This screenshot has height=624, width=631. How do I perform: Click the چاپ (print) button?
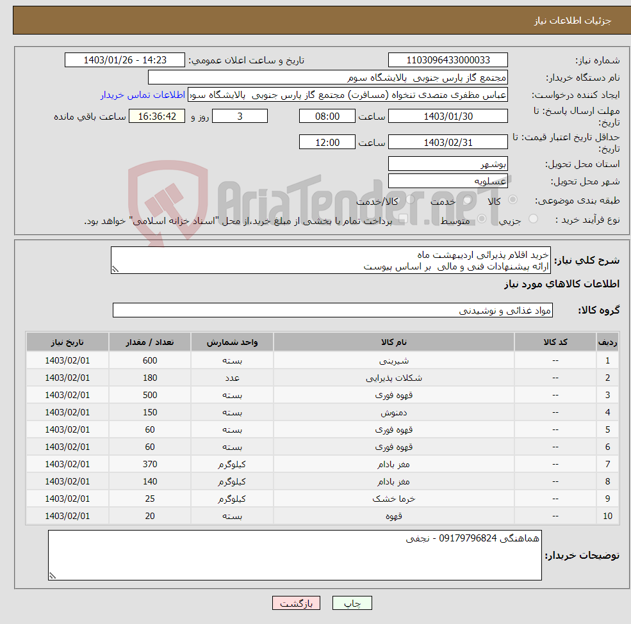[x=352, y=603]
